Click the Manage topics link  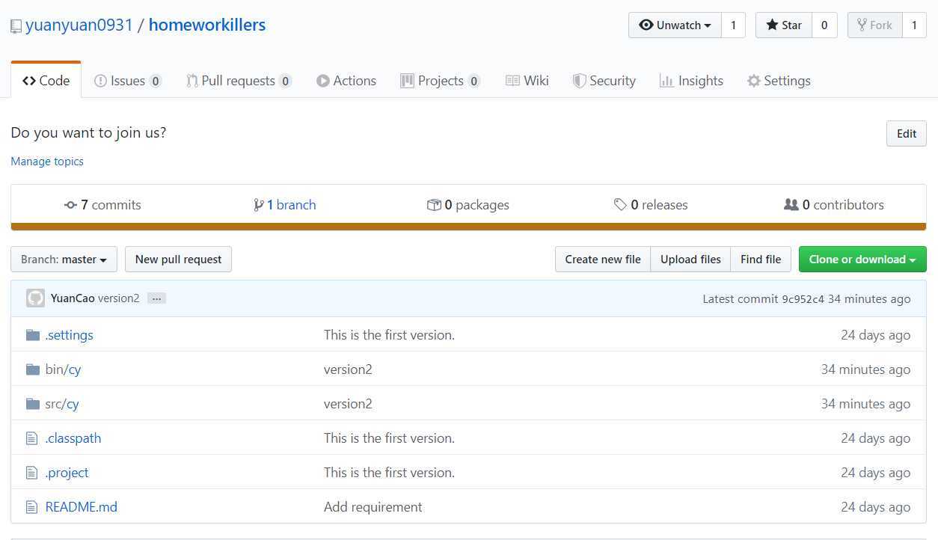[x=47, y=162]
